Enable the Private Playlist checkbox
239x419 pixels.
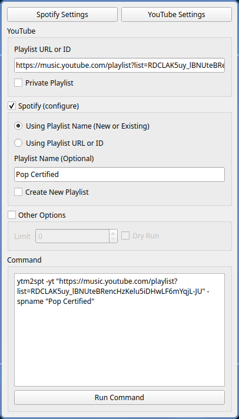click(x=18, y=83)
